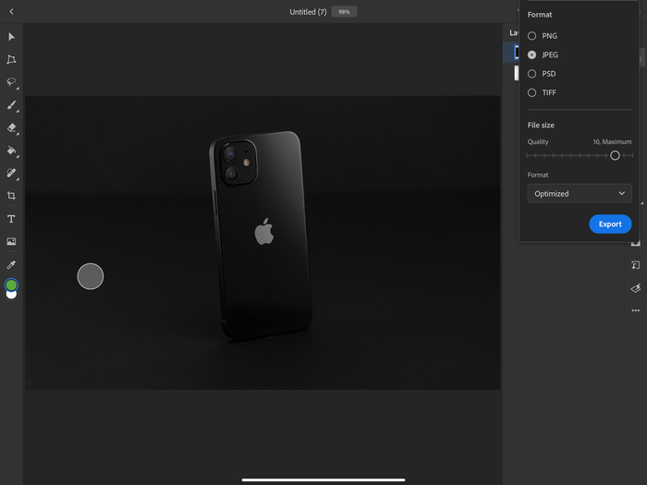Viewport: 647px width, 485px height.
Task: Pick TIFF as export format
Action: tap(531, 92)
